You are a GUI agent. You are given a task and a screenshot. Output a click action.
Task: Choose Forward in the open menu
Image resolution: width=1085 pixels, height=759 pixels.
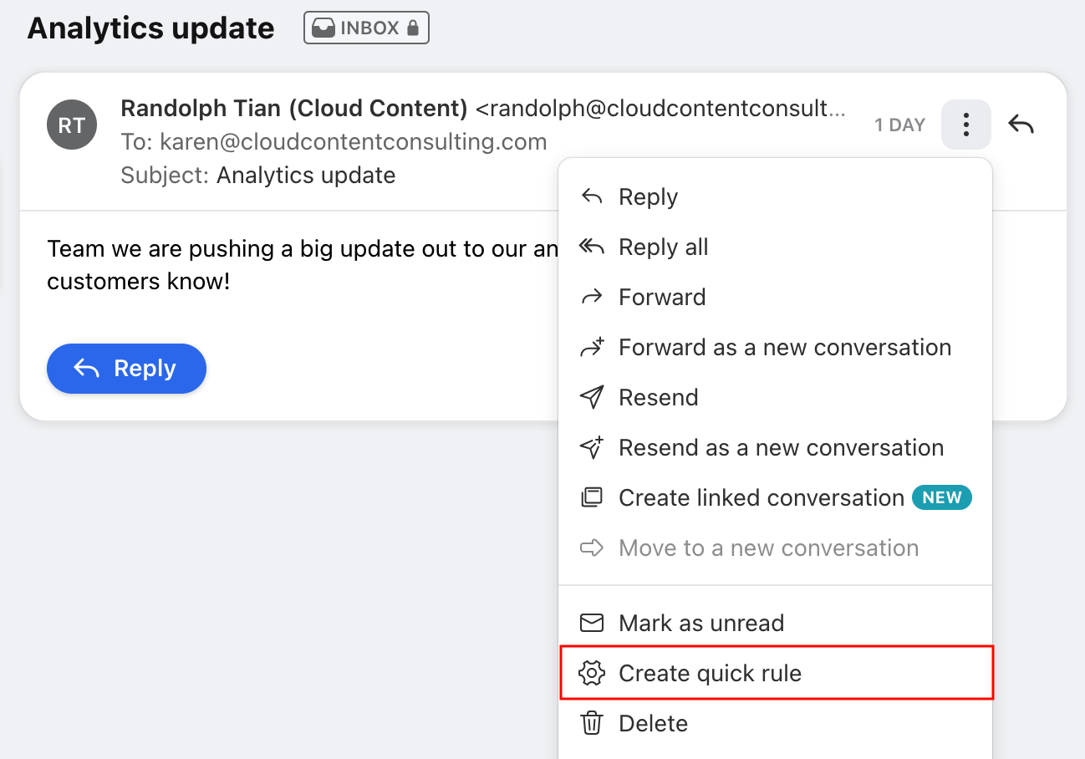pyautogui.click(x=661, y=297)
